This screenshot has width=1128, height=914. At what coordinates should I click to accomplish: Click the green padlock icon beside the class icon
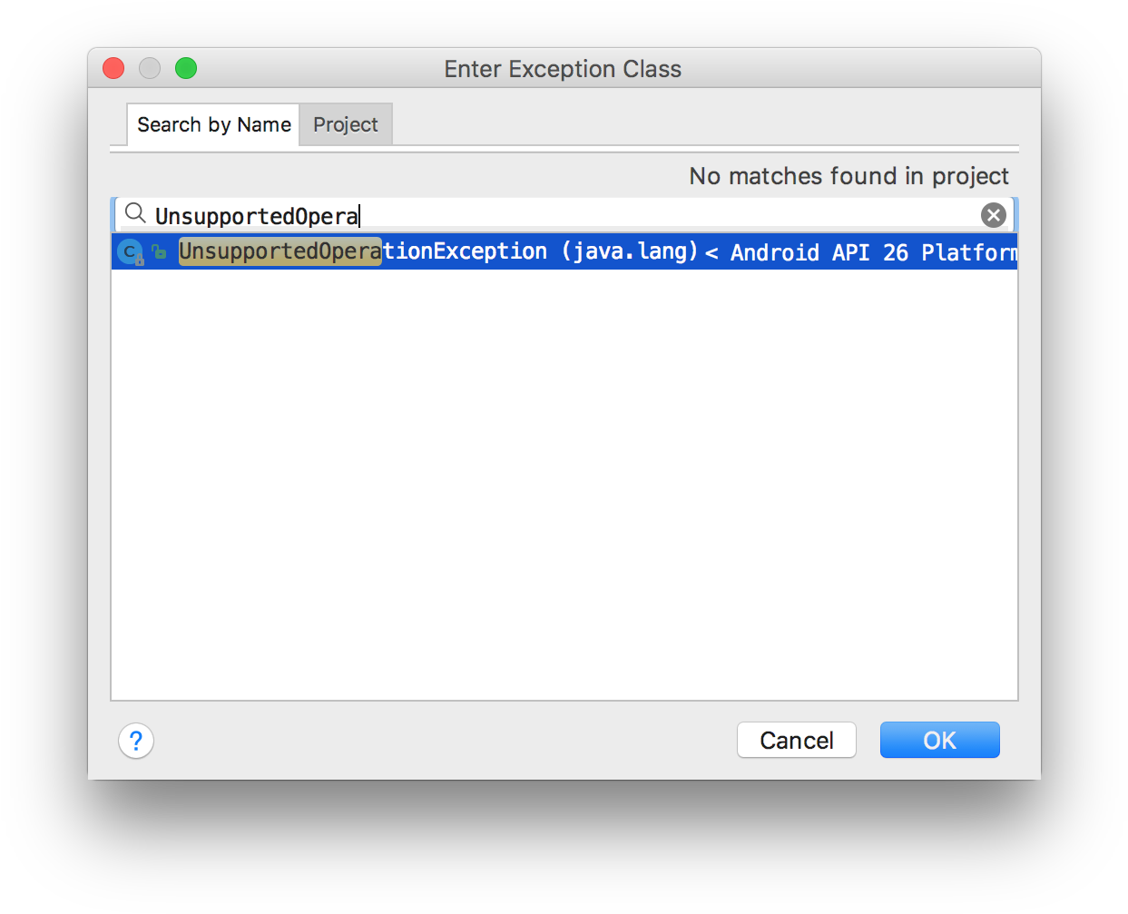tap(159, 251)
